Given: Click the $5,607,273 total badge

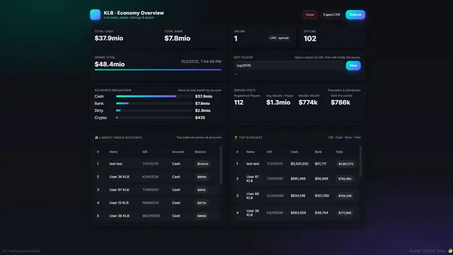Looking at the screenshot, I should coord(346,164).
